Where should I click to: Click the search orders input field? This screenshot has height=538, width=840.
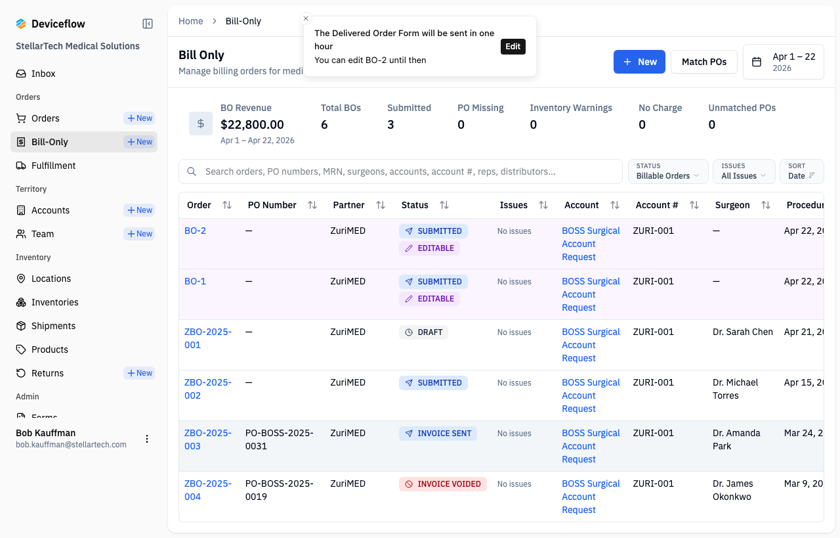coord(400,171)
